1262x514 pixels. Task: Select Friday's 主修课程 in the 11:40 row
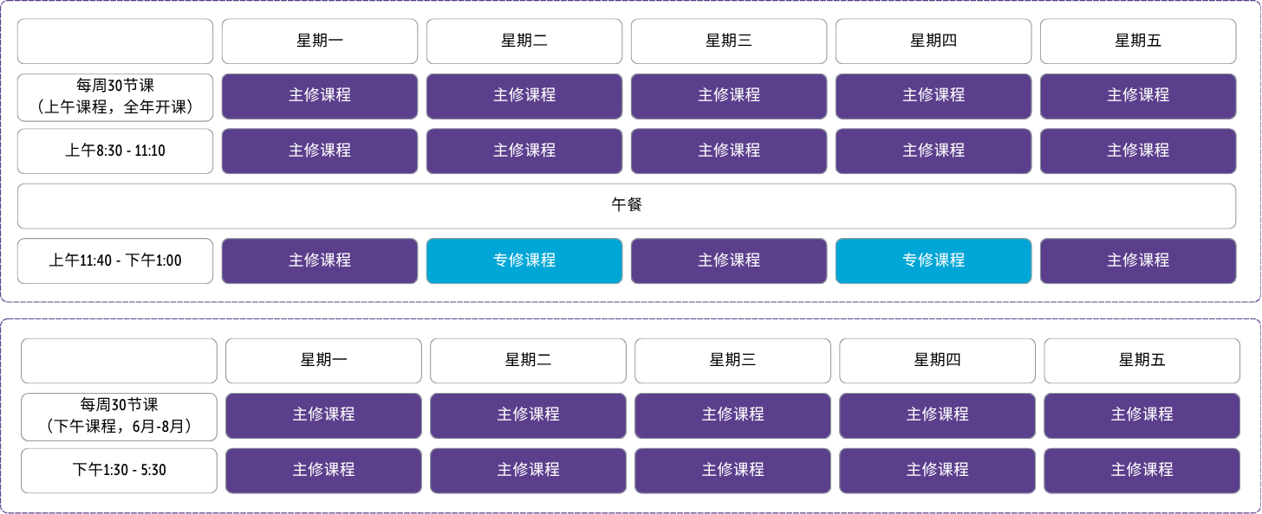pos(1138,260)
